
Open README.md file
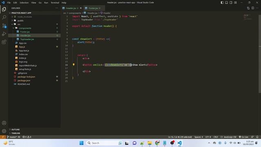coord(24,84)
